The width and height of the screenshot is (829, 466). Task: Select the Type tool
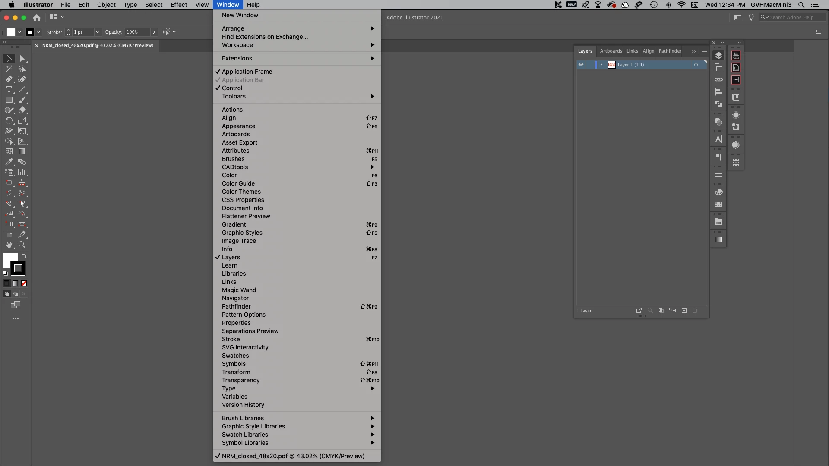point(9,89)
